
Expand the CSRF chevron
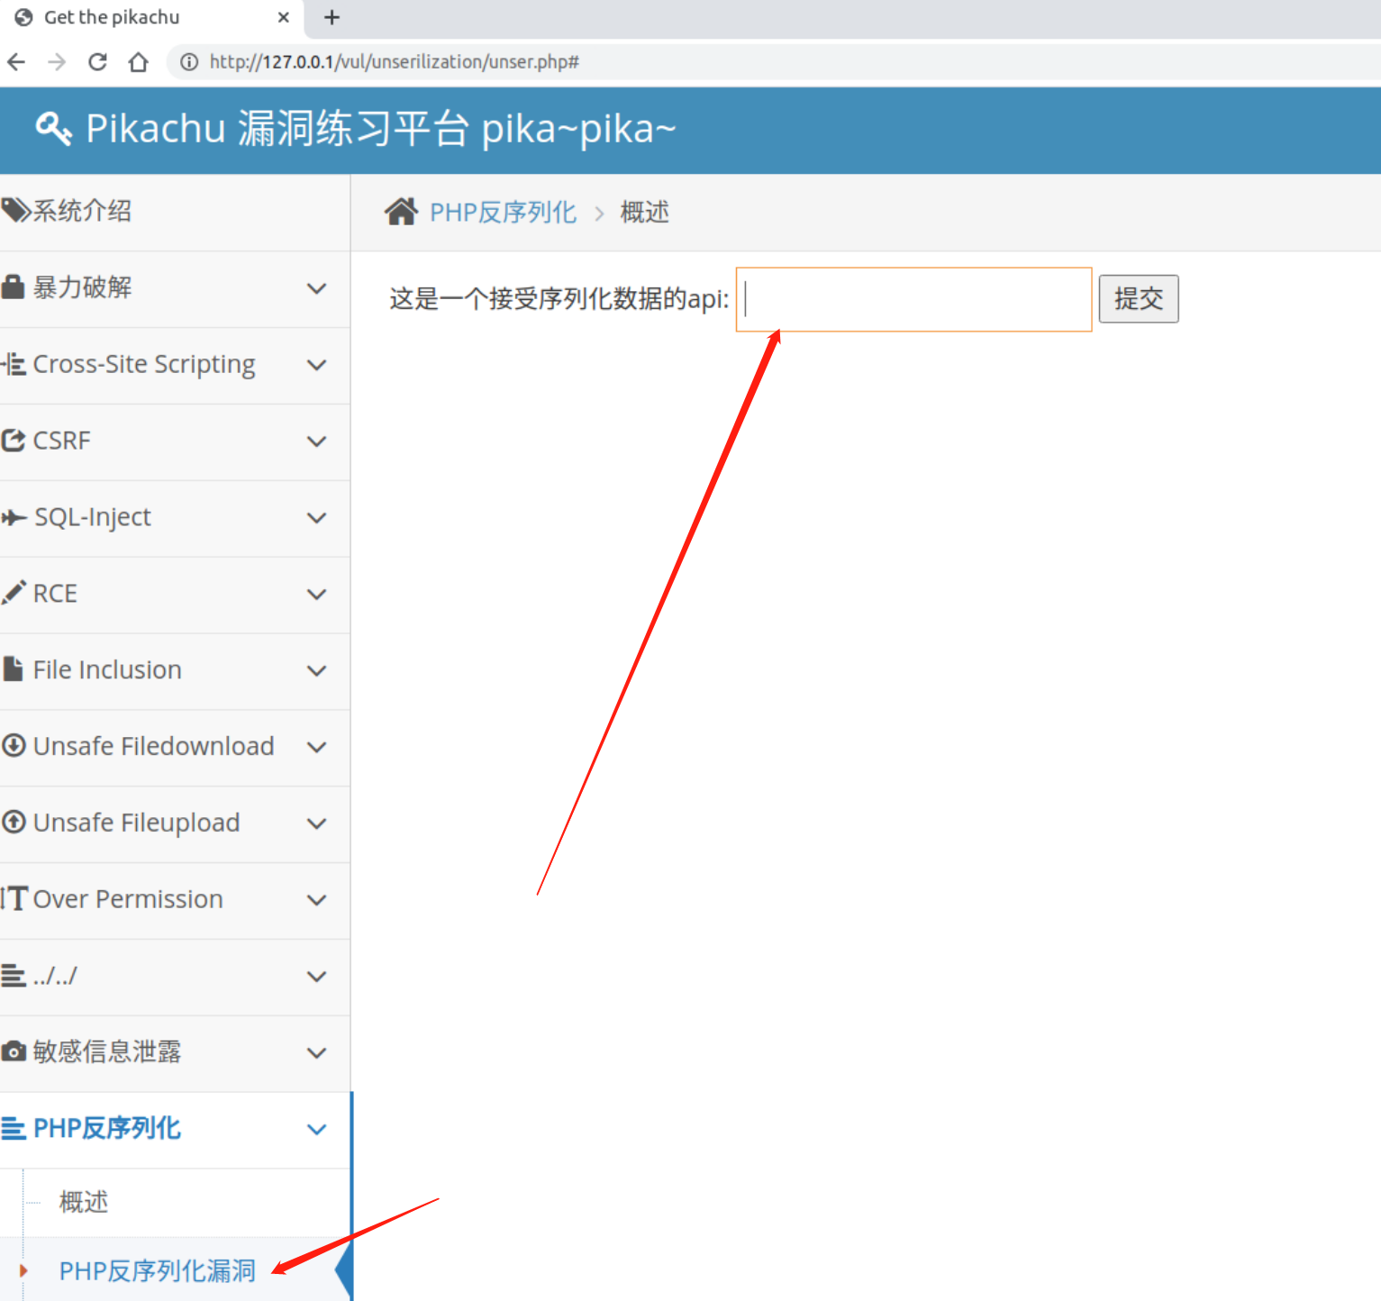[x=316, y=441]
